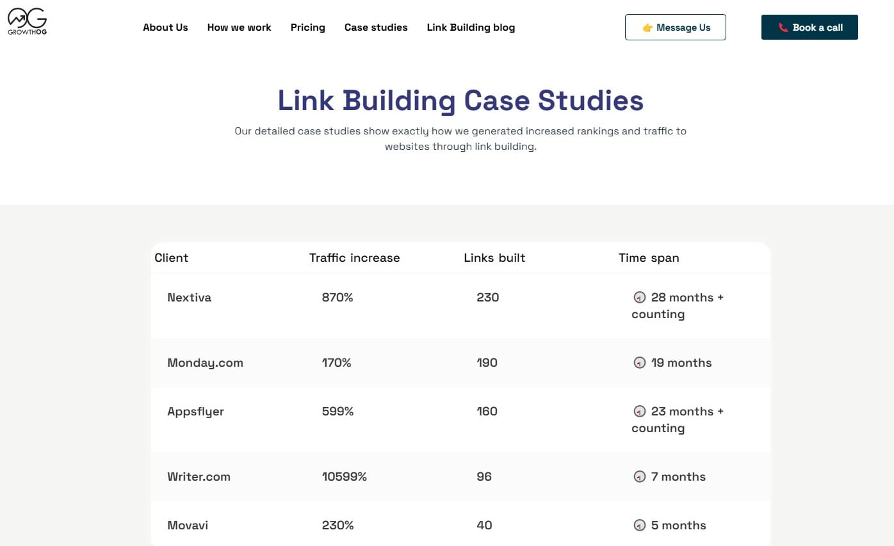Screen dimensions: 894x546
Task: Click the Message Us button
Action: click(x=676, y=28)
